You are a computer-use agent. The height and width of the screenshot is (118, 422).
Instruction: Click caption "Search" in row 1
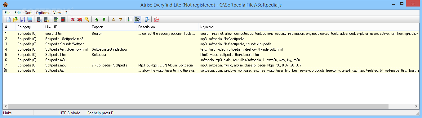pyautogui.click(x=97, y=34)
